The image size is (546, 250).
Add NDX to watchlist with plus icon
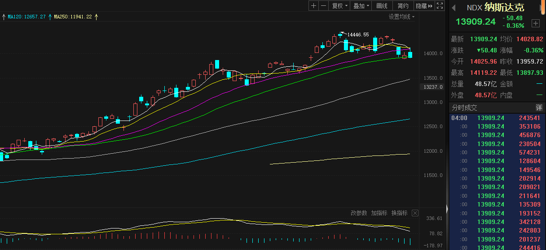(x=535, y=23)
